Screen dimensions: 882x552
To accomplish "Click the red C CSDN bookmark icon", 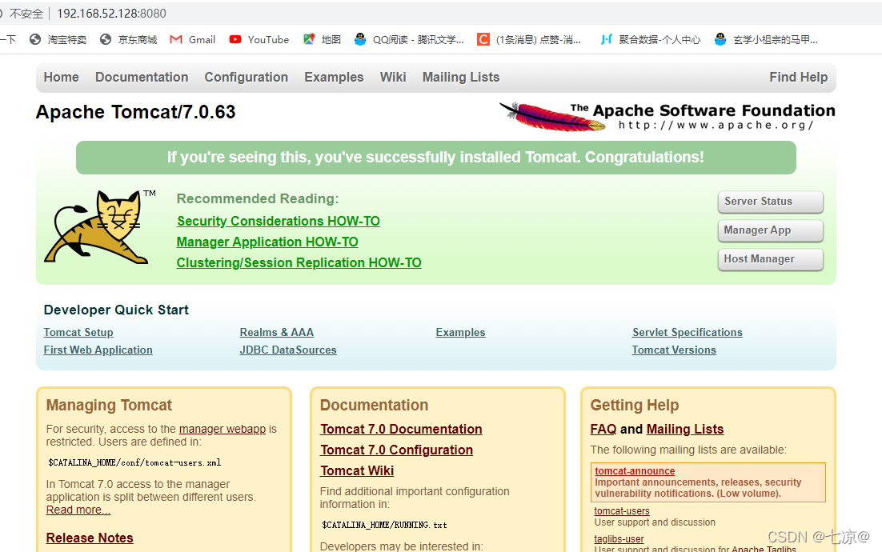I will point(483,39).
